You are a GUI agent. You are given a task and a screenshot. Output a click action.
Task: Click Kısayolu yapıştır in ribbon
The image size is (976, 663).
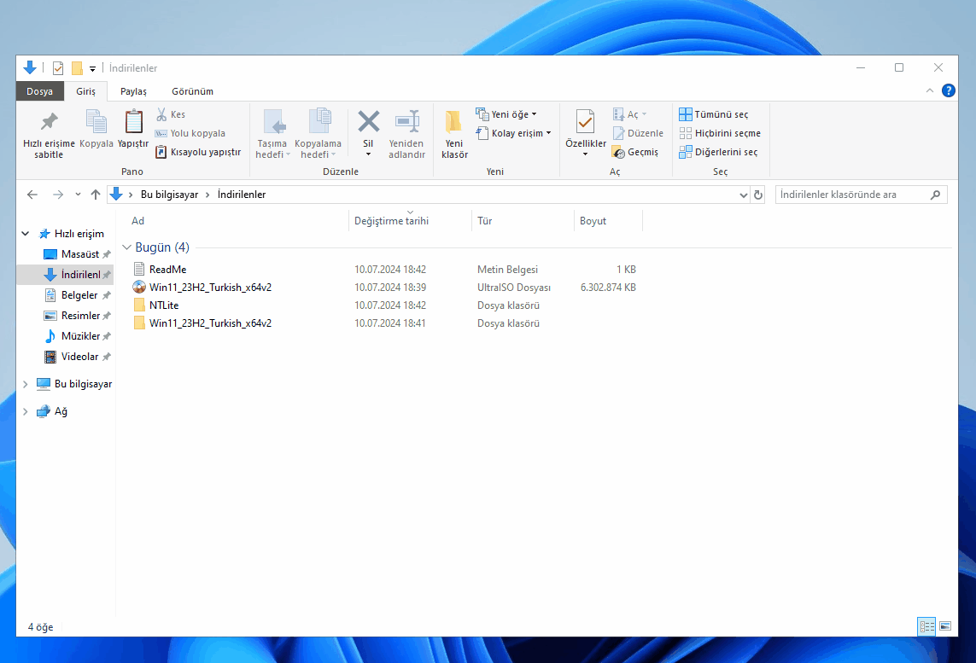pyautogui.click(x=198, y=152)
